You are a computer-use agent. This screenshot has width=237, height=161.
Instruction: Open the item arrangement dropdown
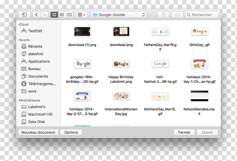point(81,15)
